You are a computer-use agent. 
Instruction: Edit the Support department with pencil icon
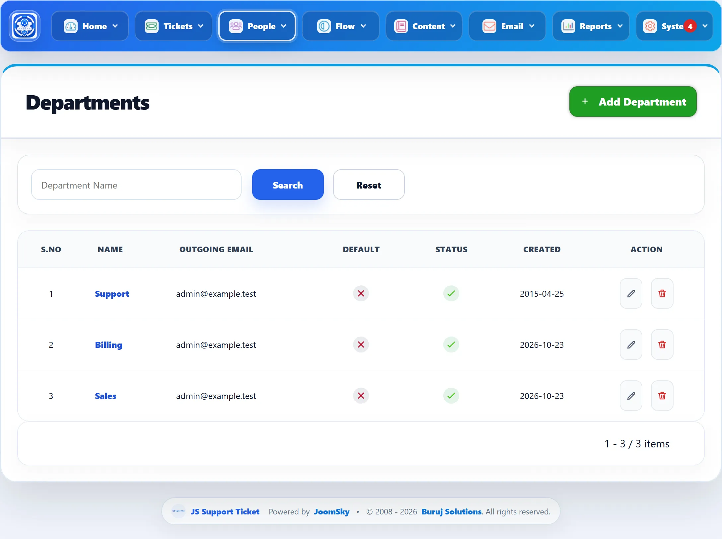[631, 293]
